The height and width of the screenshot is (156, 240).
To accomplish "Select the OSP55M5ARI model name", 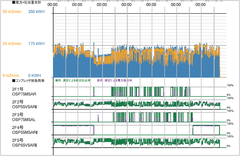I will pos(25,132).
